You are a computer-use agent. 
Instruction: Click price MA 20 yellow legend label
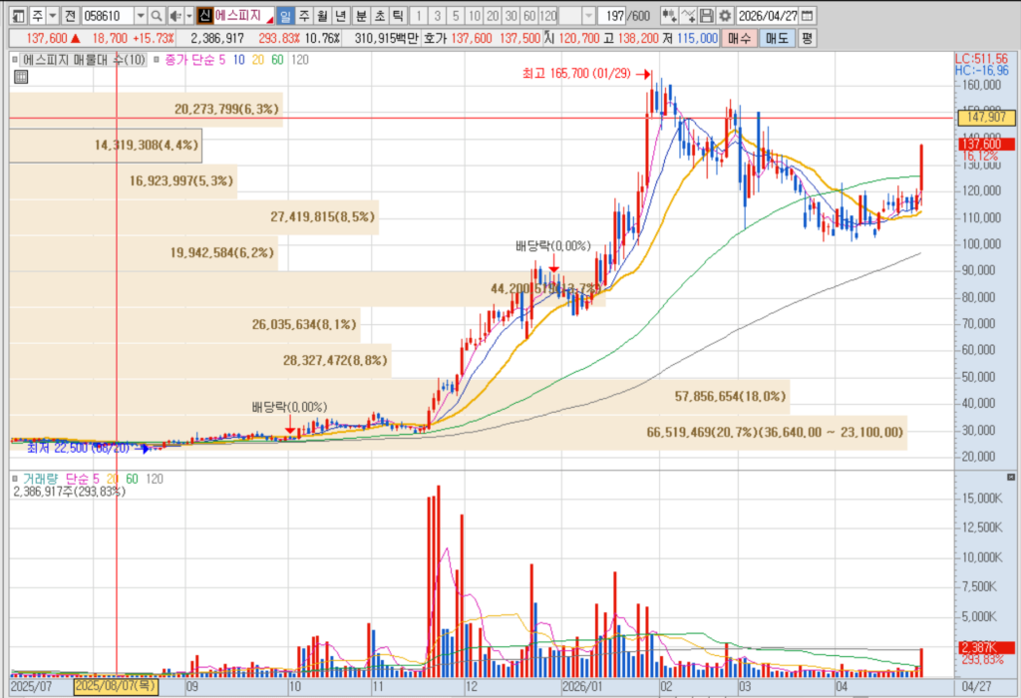coord(258,59)
